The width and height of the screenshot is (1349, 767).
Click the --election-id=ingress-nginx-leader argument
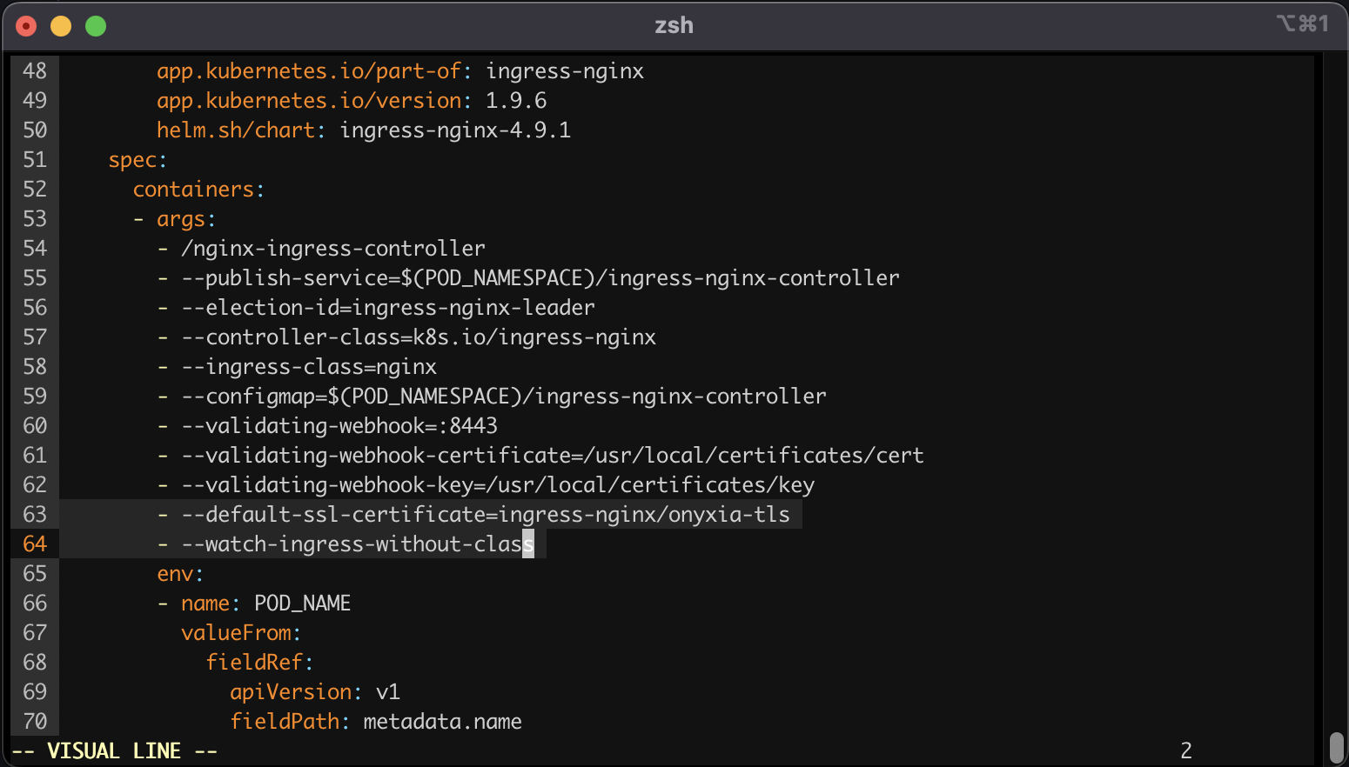coord(388,308)
